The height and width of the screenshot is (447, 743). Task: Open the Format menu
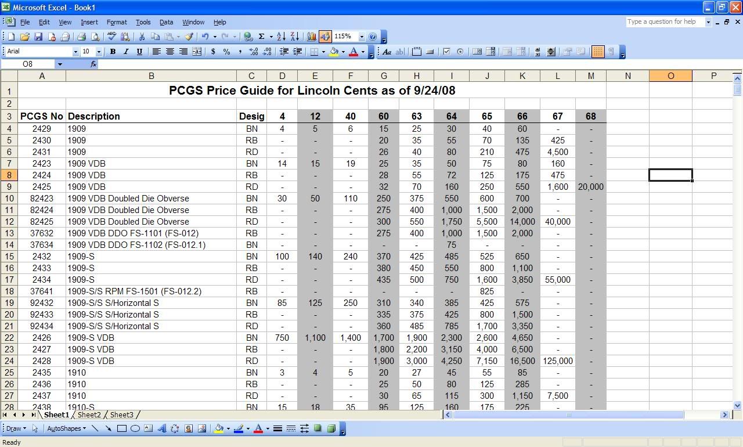[117, 22]
